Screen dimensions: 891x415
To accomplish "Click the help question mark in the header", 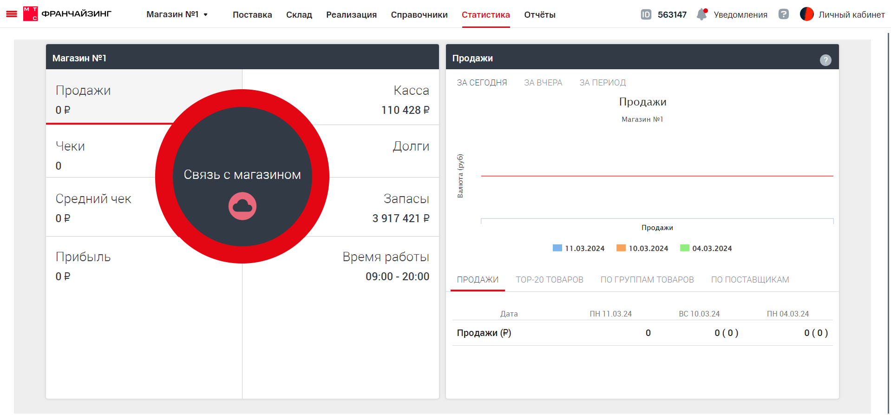I will tap(784, 14).
